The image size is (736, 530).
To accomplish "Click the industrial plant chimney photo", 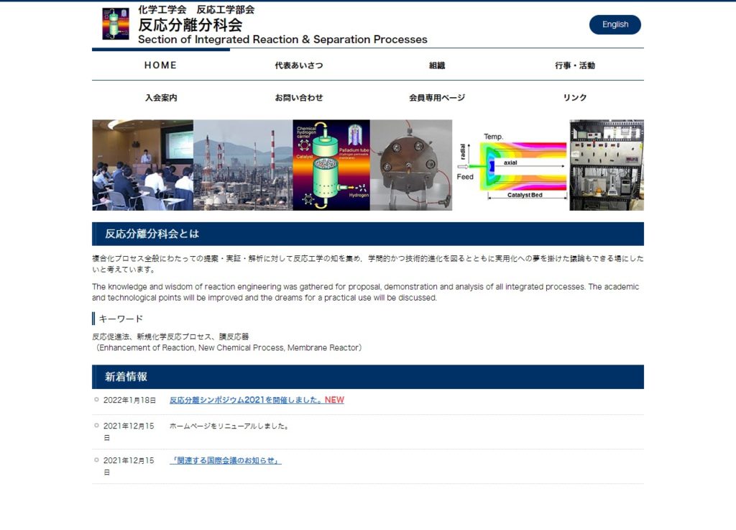I will (243, 165).
